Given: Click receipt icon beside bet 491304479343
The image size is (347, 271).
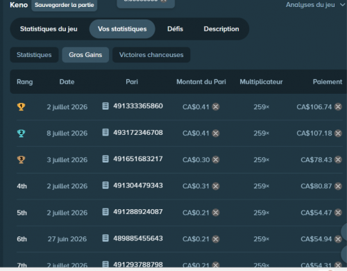Looking at the screenshot, I should (105, 186).
